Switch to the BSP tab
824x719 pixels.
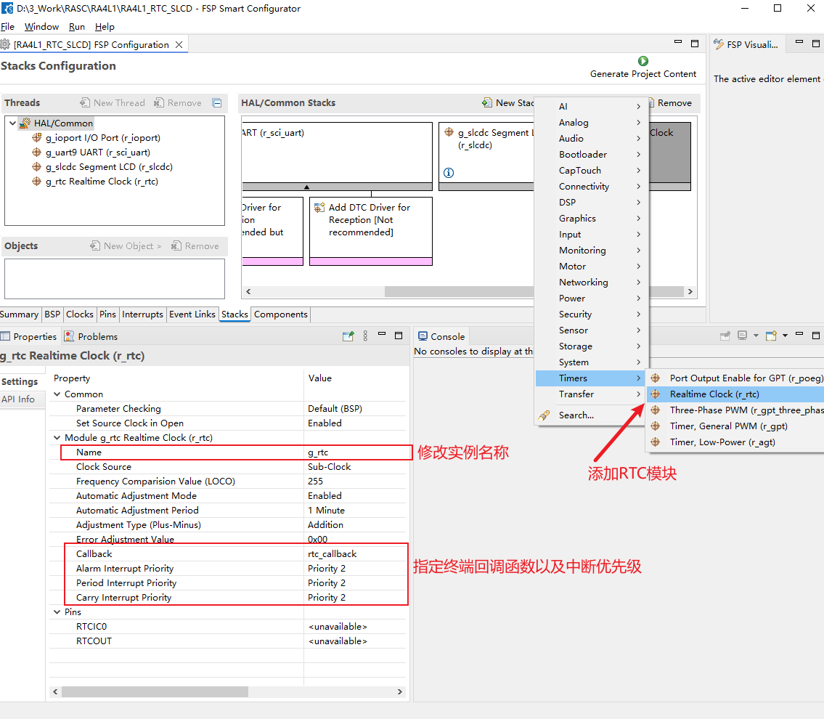(52, 314)
